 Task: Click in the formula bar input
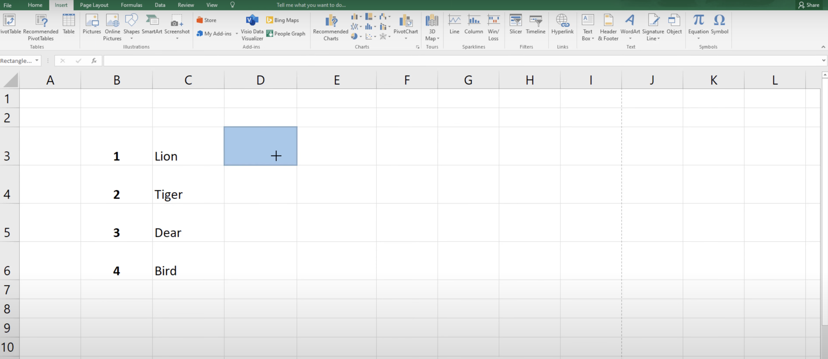click(x=450, y=60)
